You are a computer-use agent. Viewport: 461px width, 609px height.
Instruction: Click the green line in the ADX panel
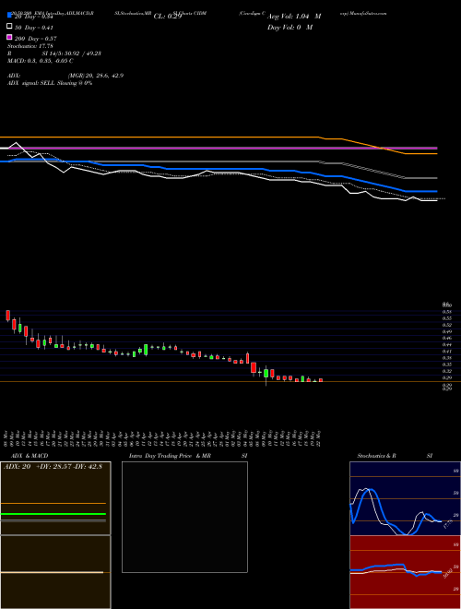(53, 514)
